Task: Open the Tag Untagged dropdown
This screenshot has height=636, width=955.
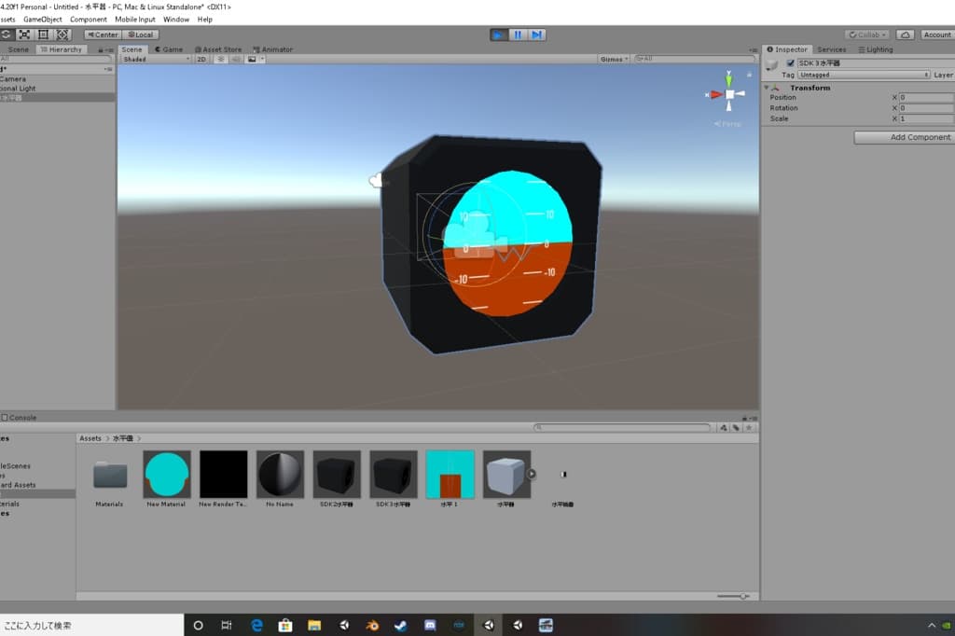Action: click(x=864, y=75)
